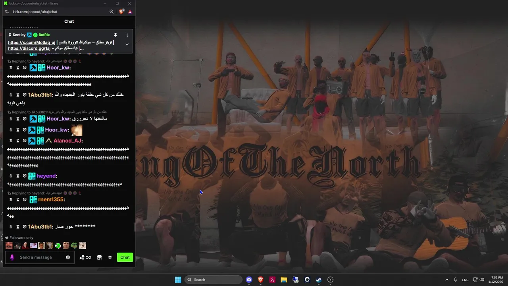Click address bar URL kick.com/popout/uhaj/chat
The height and width of the screenshot is (286, 508).
pyautogui.click(x=35, y=12)
